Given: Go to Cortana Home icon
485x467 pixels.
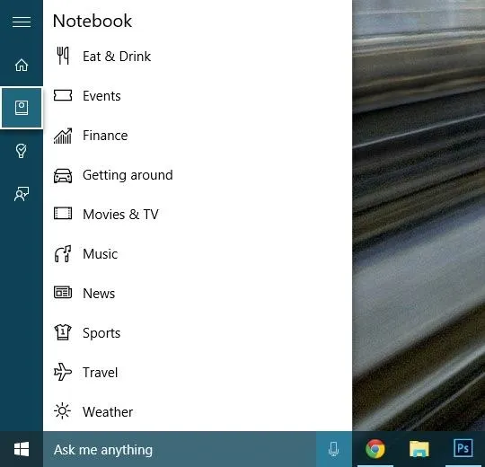Looking at the screenshot, I should 22,65.
